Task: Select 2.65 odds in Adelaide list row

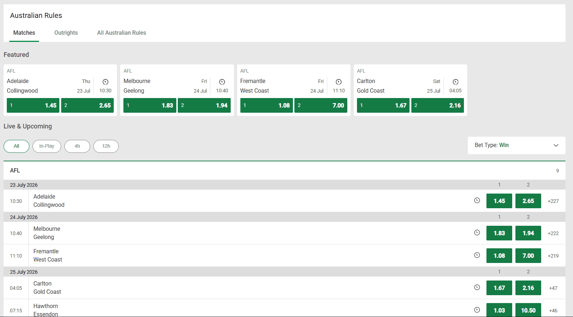Action: click(x=528, y=201)
